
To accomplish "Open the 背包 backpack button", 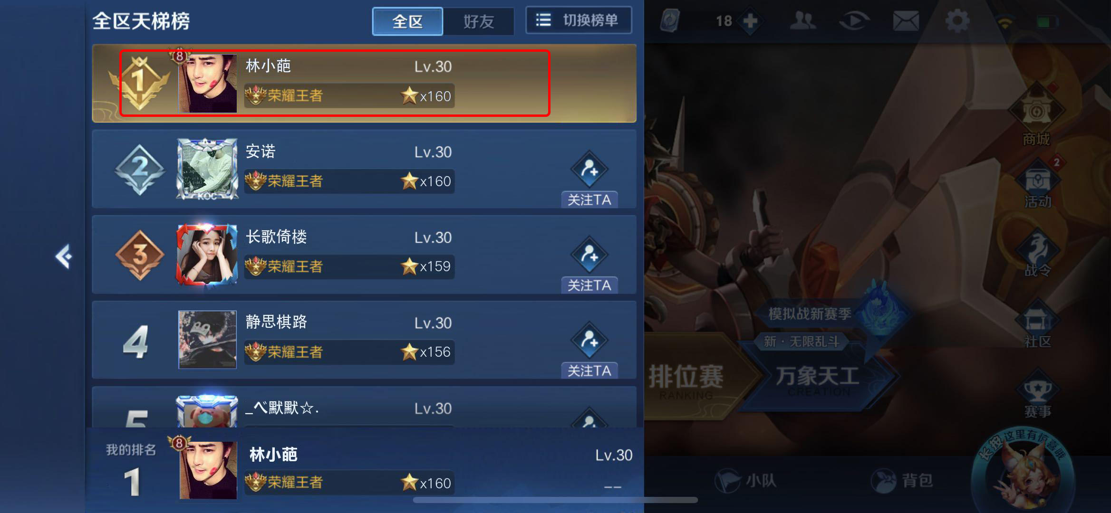I will click(902, 481).
